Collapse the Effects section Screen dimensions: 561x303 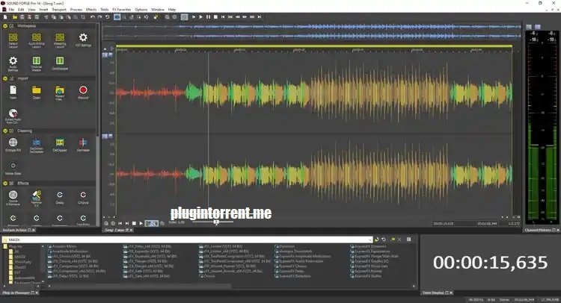pyautogui.click(x=5, y=184)
